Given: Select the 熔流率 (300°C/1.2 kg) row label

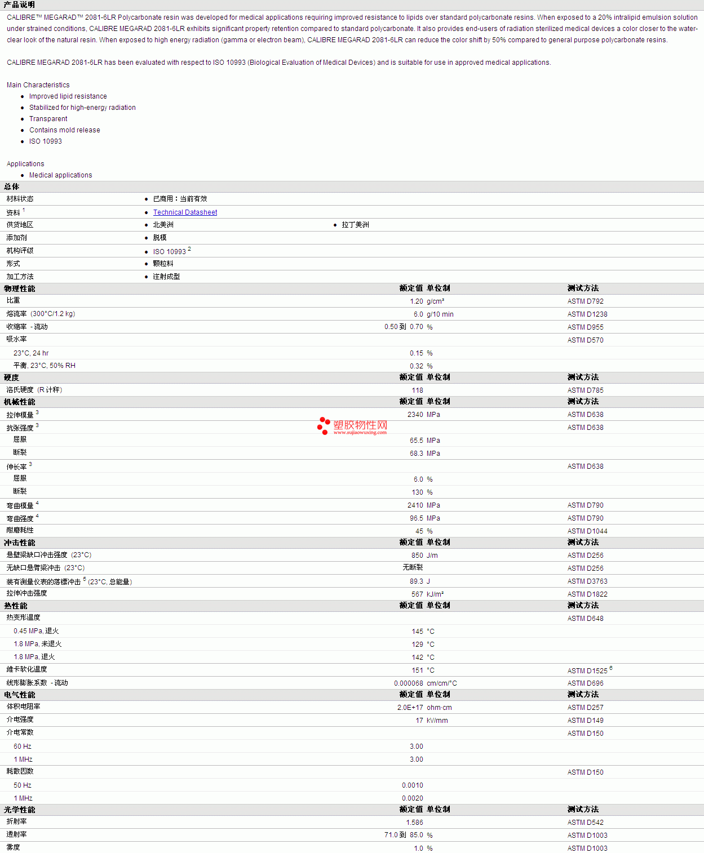Looking at the screenshot, I should [41, 314].
